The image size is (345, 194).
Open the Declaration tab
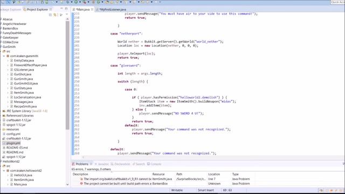click(x=120, y=164)
